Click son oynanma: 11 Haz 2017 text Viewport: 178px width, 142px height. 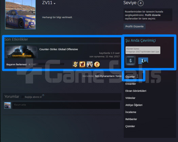[x=104, y=56]
